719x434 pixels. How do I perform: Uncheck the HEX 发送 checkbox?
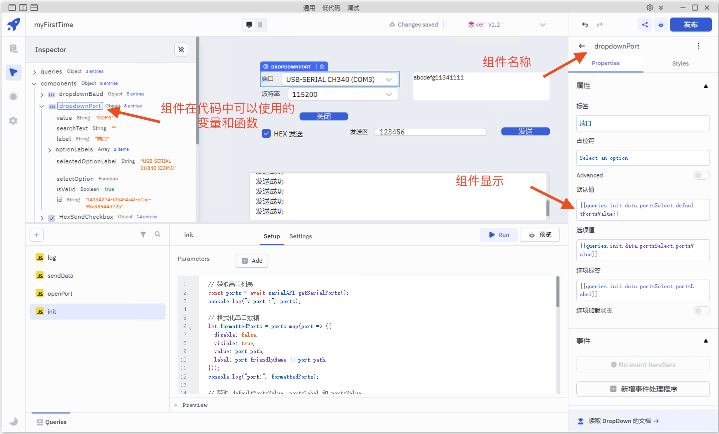[266, 134]
